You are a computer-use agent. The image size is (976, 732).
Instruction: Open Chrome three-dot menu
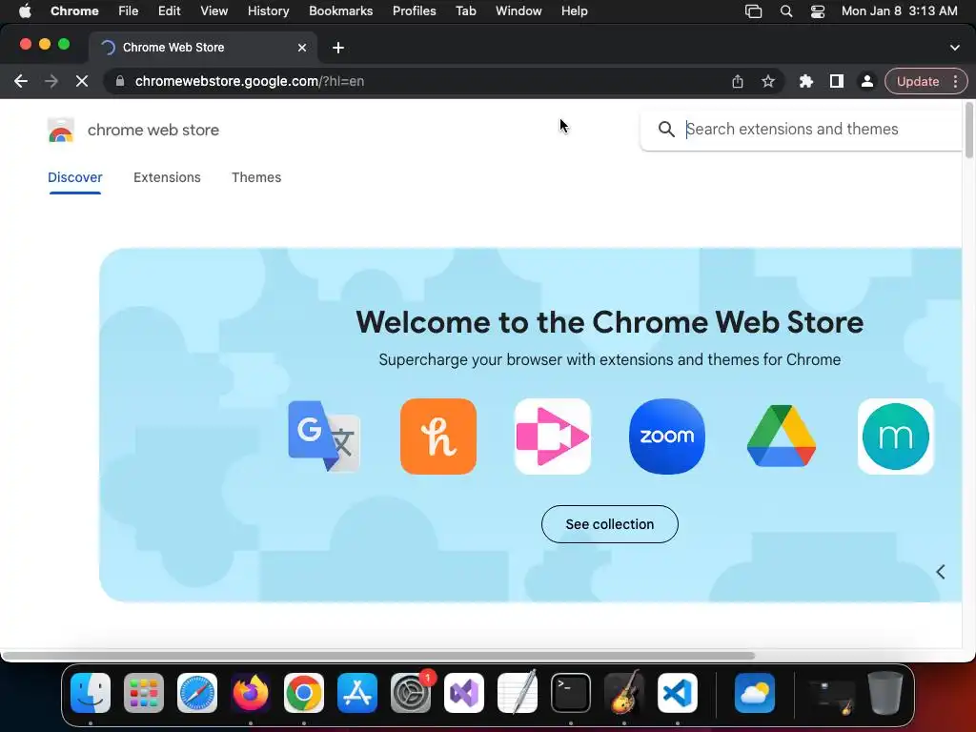(x=955, y=82)
